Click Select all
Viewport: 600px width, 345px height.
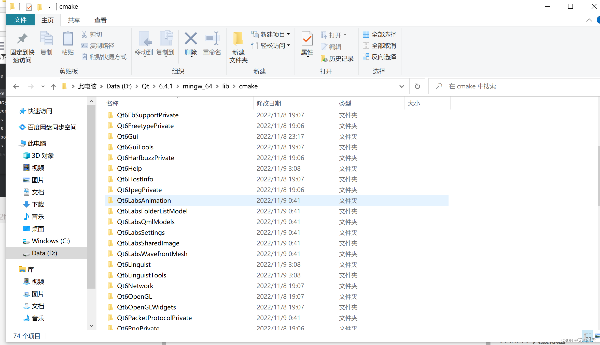380,34
